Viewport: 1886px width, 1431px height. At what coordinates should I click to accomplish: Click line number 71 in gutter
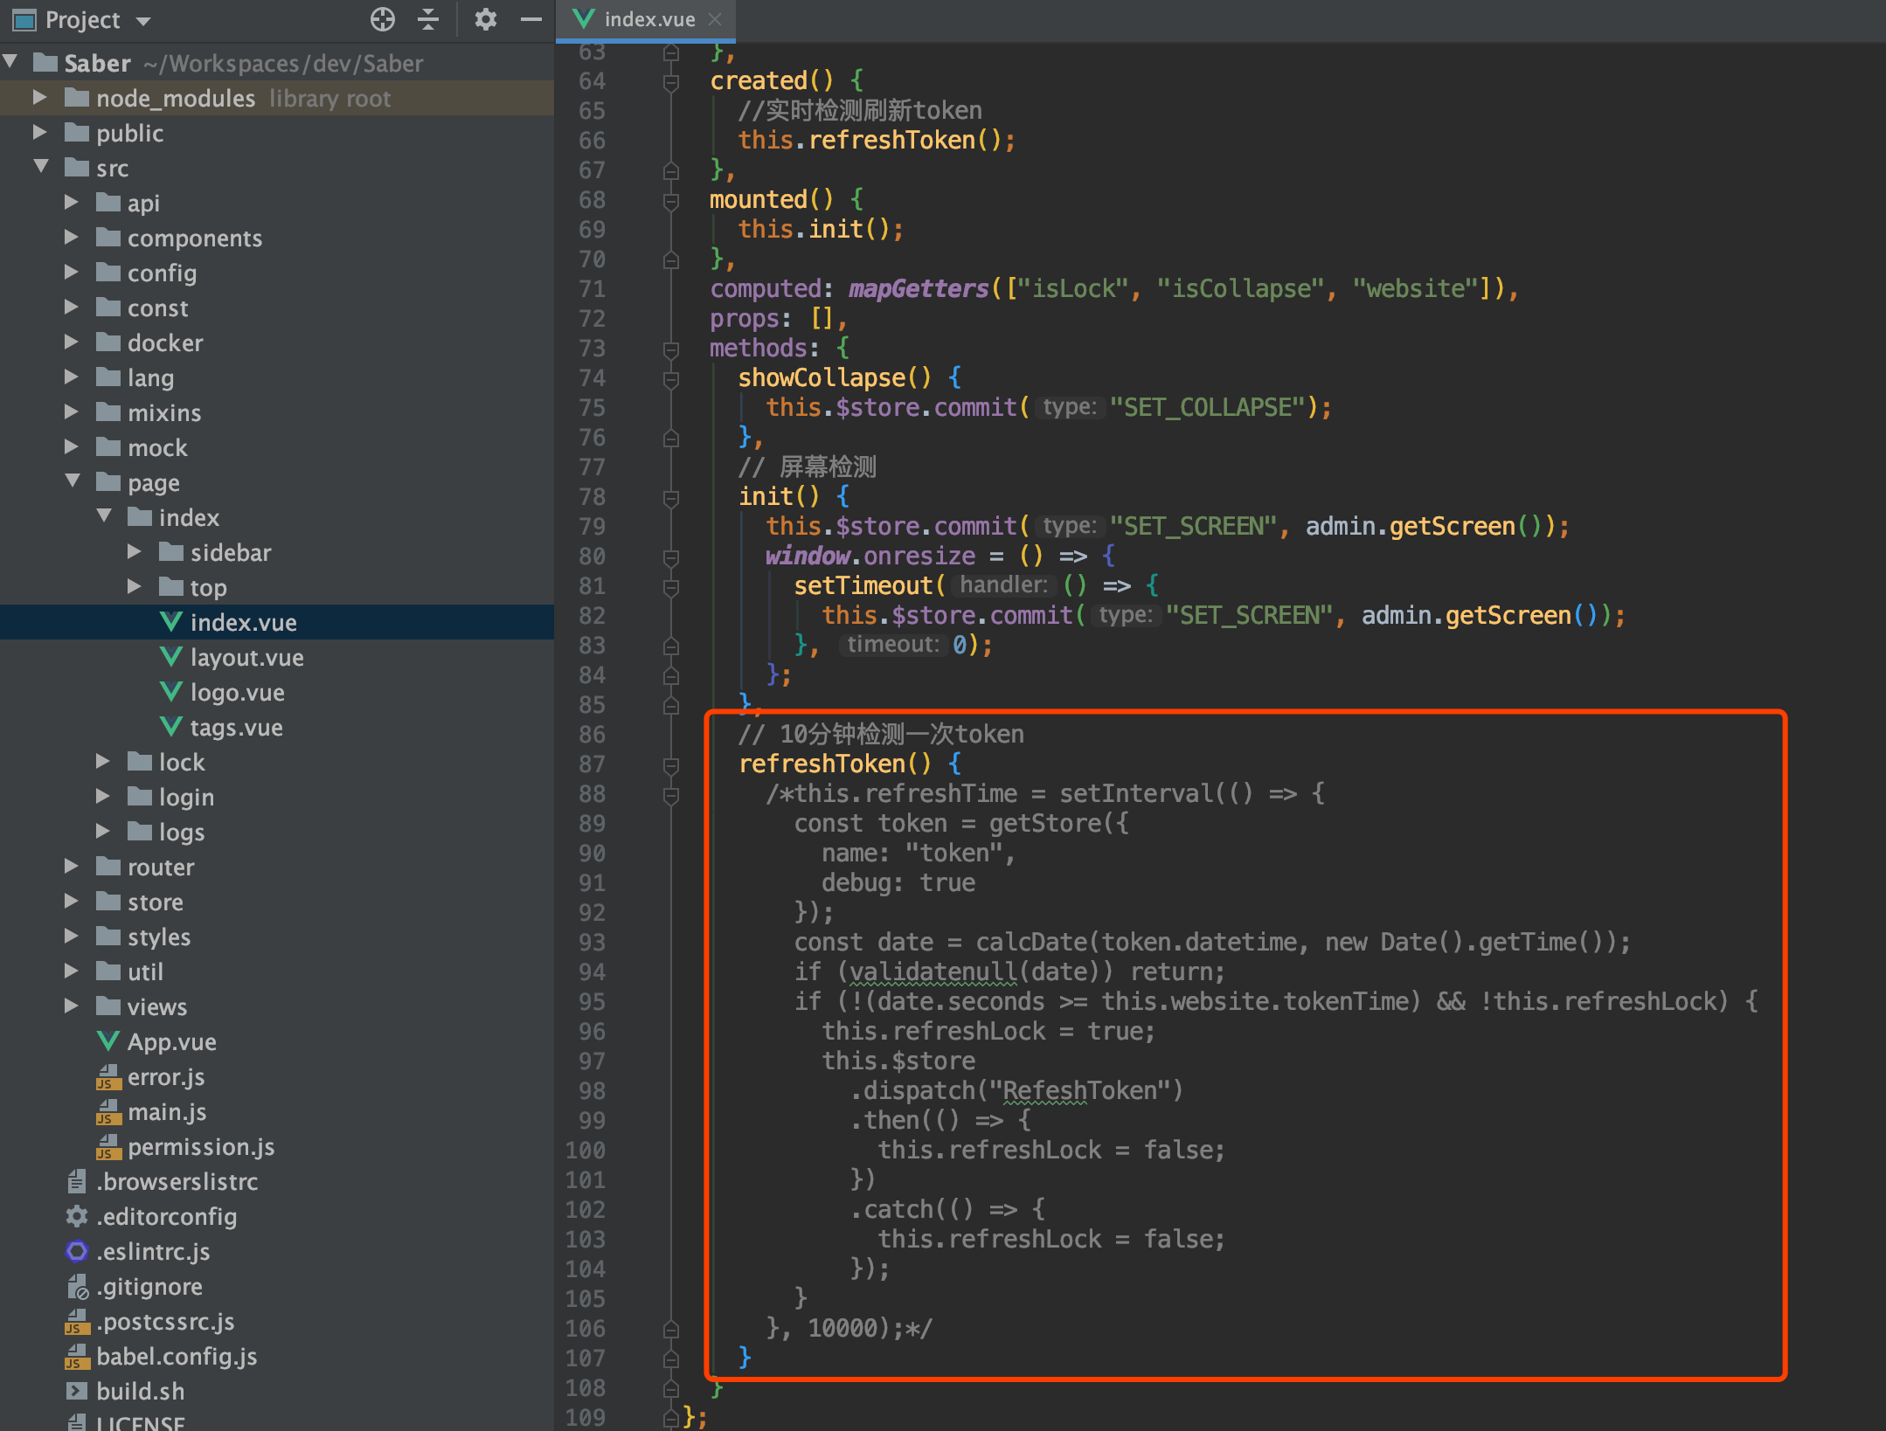point(592,289)
